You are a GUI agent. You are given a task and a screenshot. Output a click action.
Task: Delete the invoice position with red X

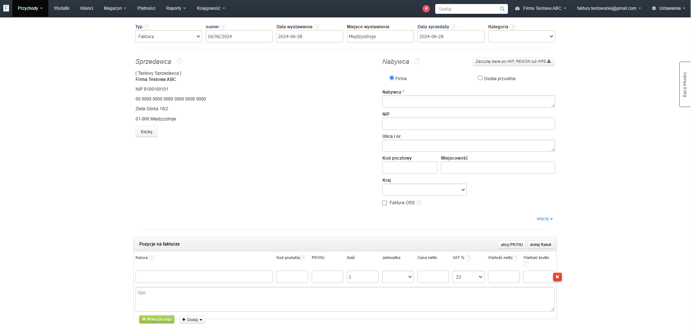(x=557, y=277)
